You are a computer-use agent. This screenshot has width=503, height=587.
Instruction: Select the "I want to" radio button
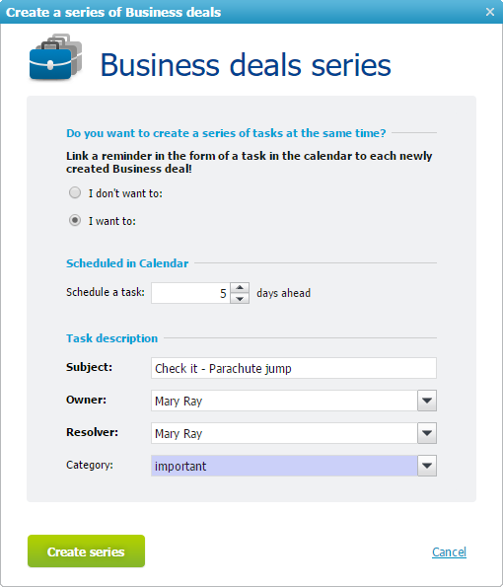(75, 221)
